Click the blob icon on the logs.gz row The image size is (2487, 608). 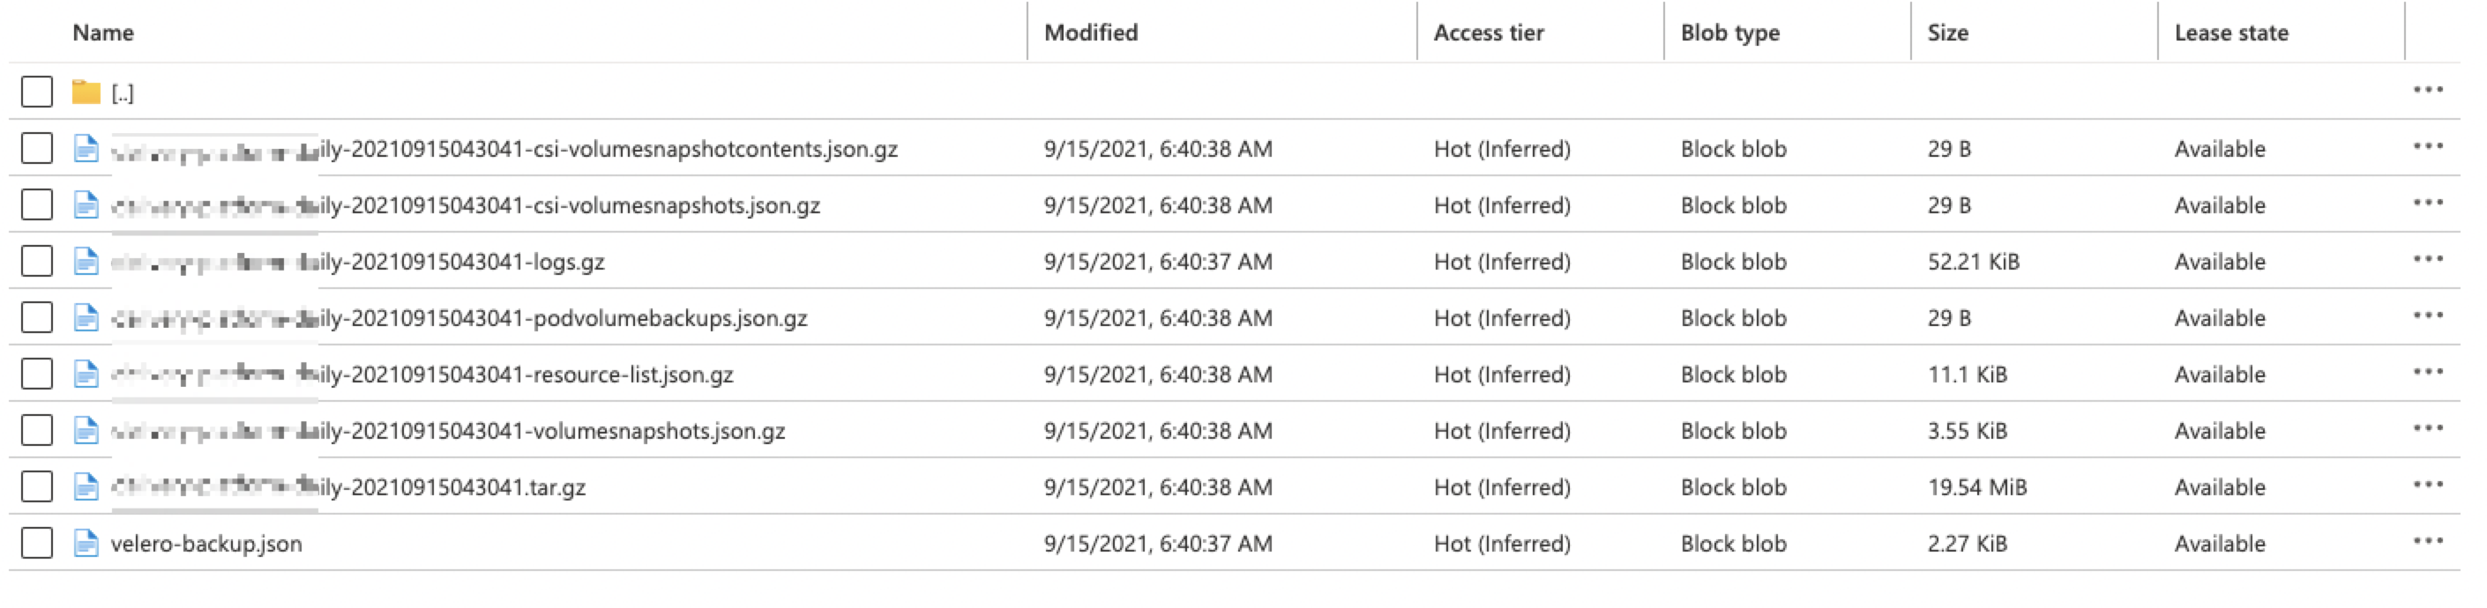[84, 262]
